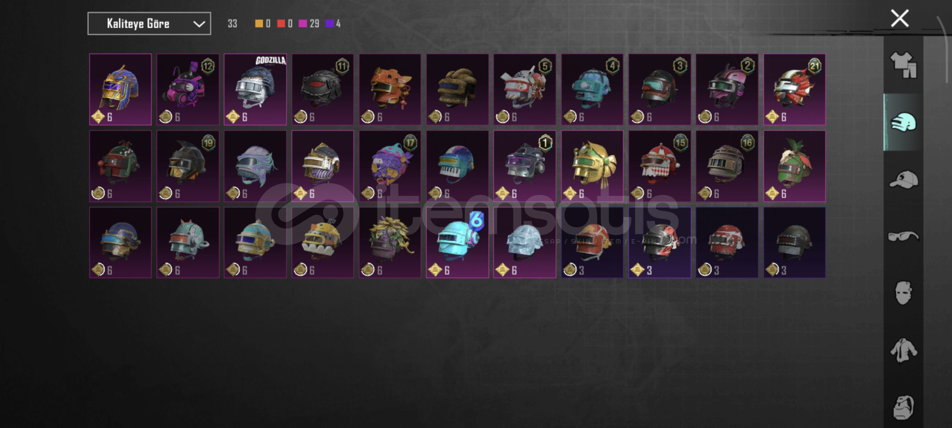Select the helmet with badge 12
Image resolution: width=952 pixels, height=428 pixels.
[188, 90]
